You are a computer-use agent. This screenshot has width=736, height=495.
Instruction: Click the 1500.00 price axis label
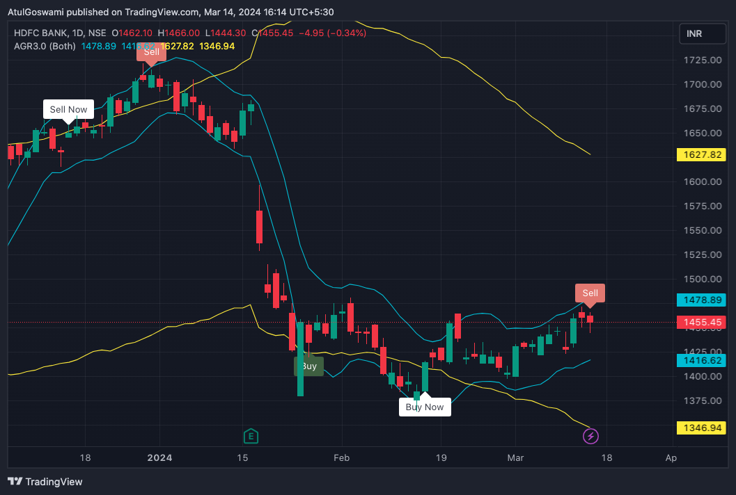click(703, 279)
